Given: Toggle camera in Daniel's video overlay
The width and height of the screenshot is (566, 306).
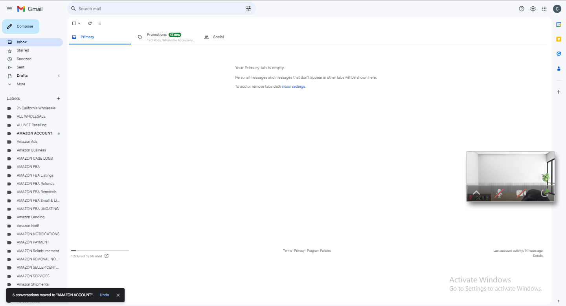Looking at the screenshot, I should 521,193.
